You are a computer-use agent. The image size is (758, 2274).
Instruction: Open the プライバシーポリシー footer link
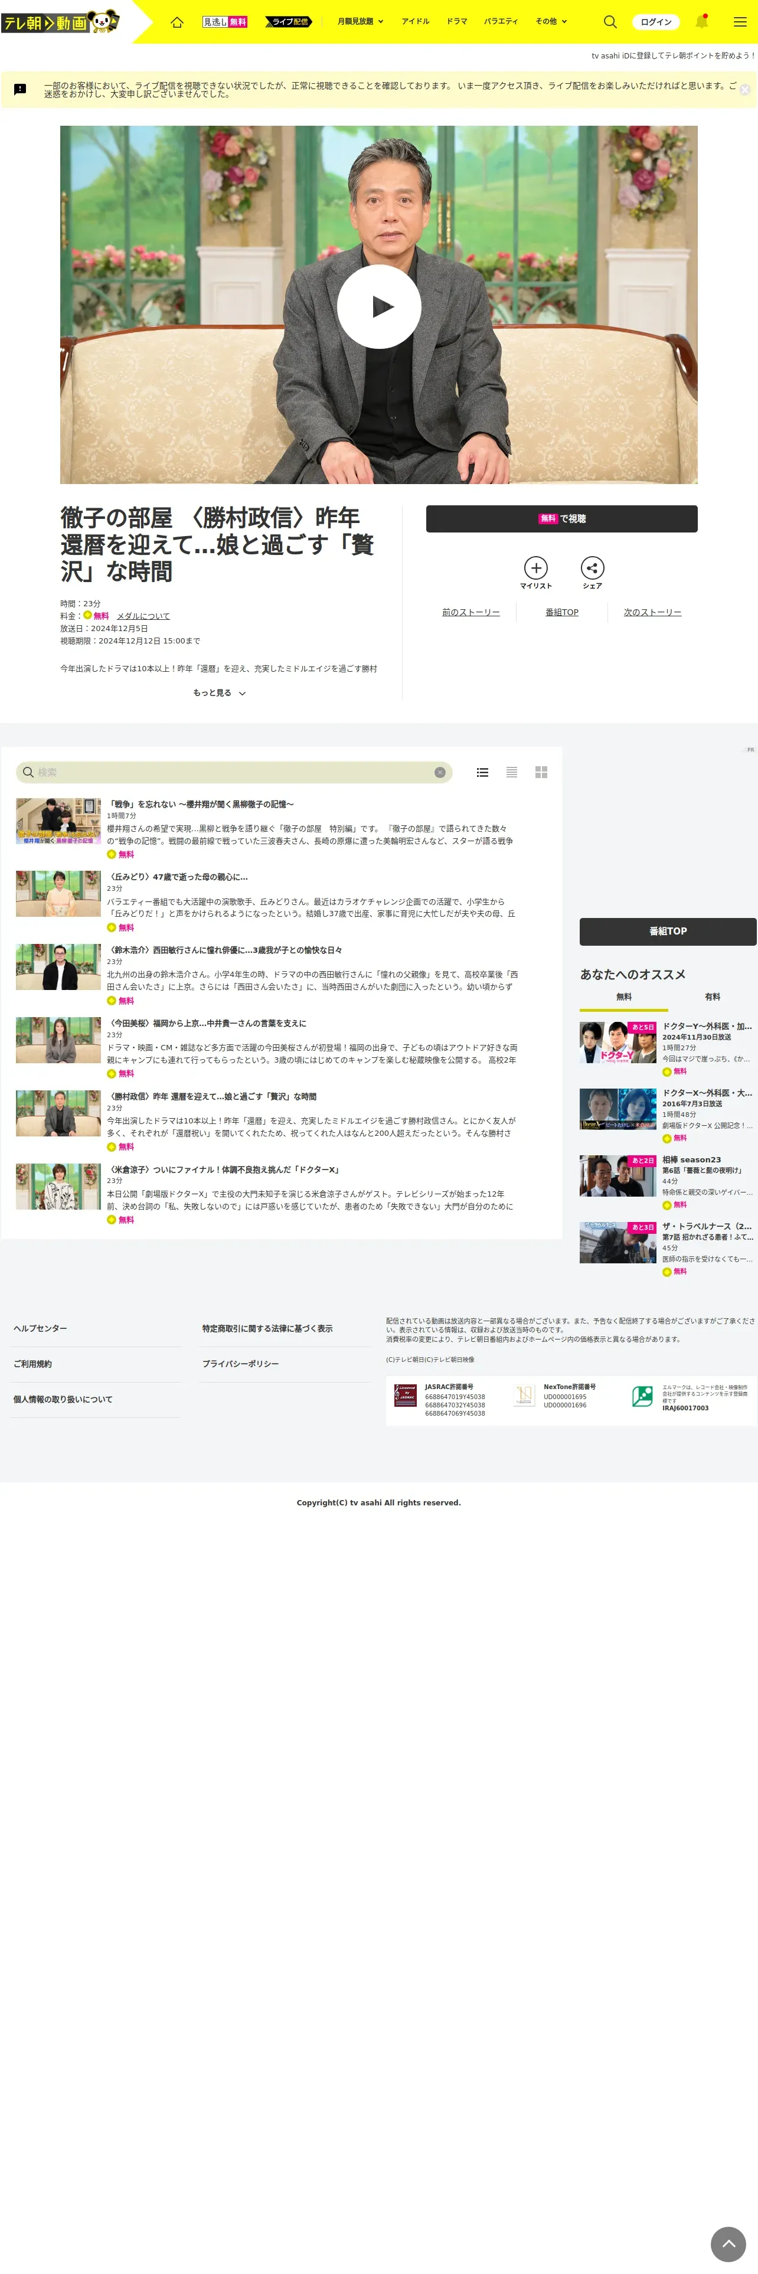click(x=240, y=1365)
